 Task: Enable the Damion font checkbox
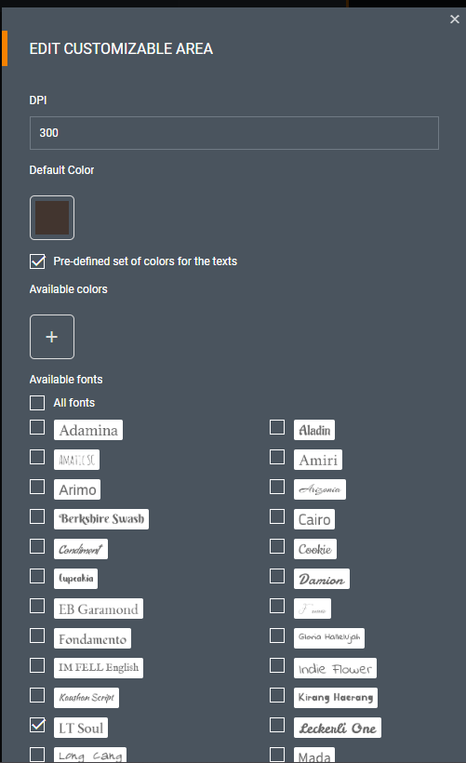coord(277,576)
